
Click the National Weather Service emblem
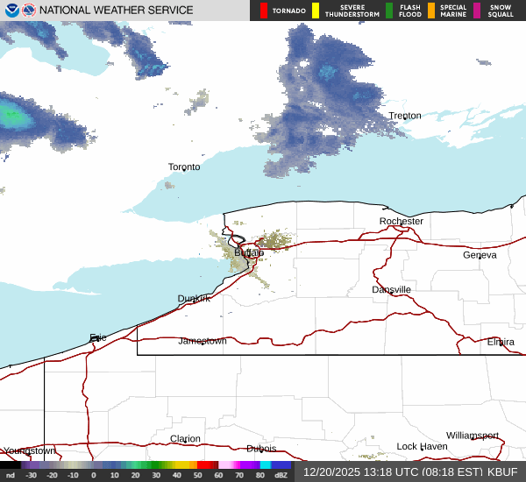click(x=29, y=11)
